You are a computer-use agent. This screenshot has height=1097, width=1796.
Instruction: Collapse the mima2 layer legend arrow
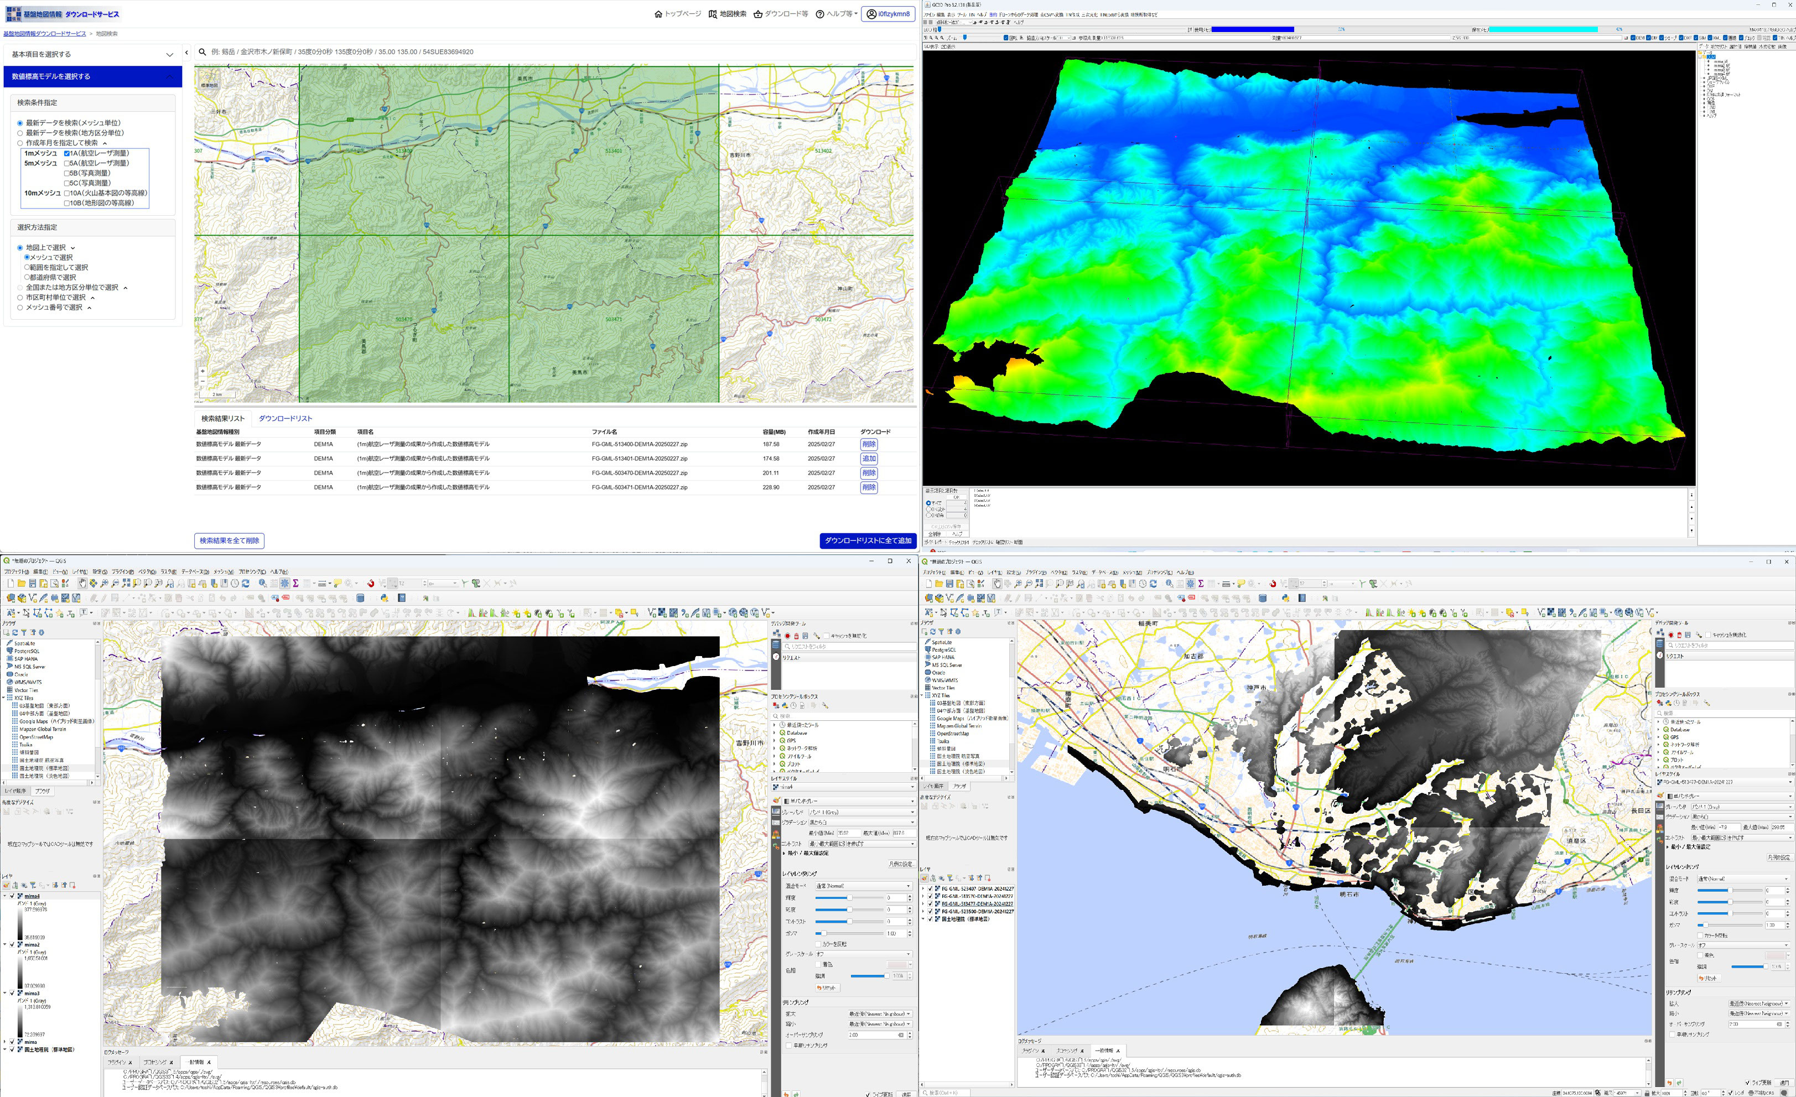[x=4, y=944]
